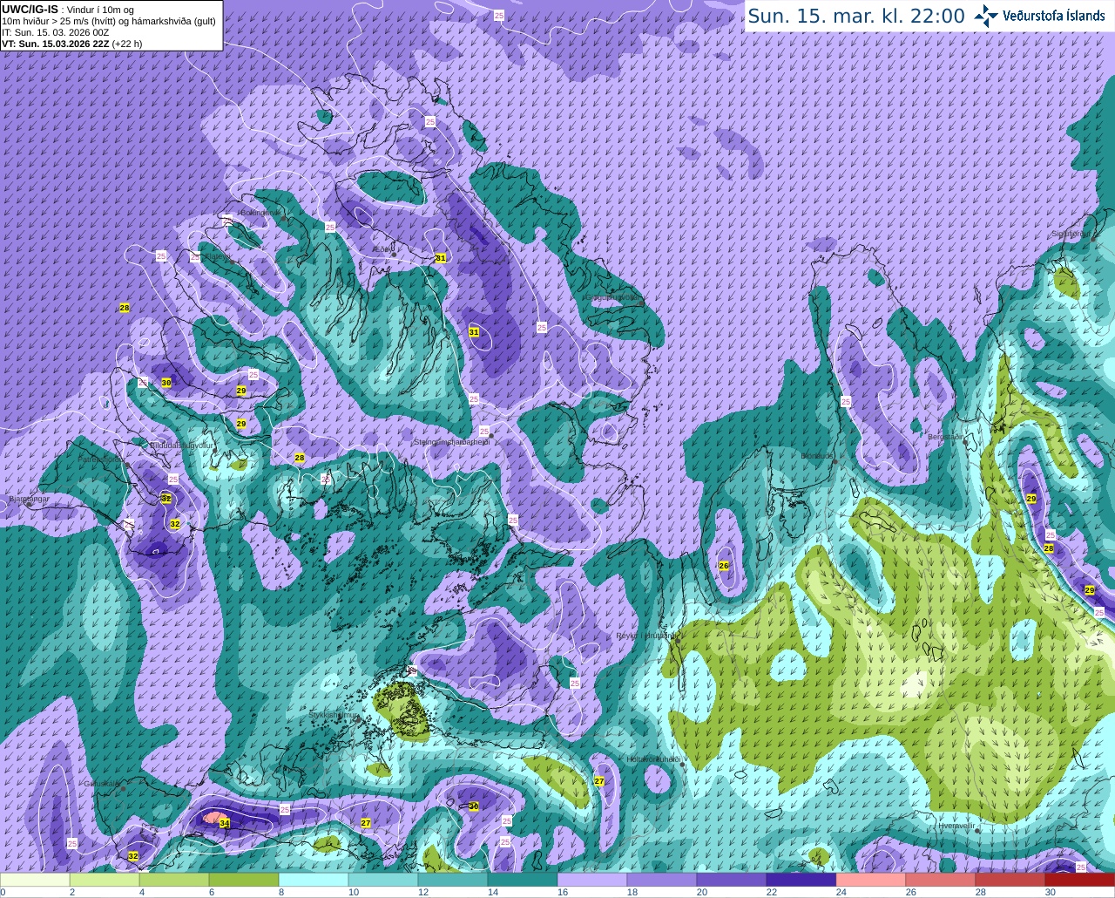1115x898 pixels.
Task: Click the valid time line VT: Sun. 15.03.2026 22Z
Action: (x=56, y=44)
